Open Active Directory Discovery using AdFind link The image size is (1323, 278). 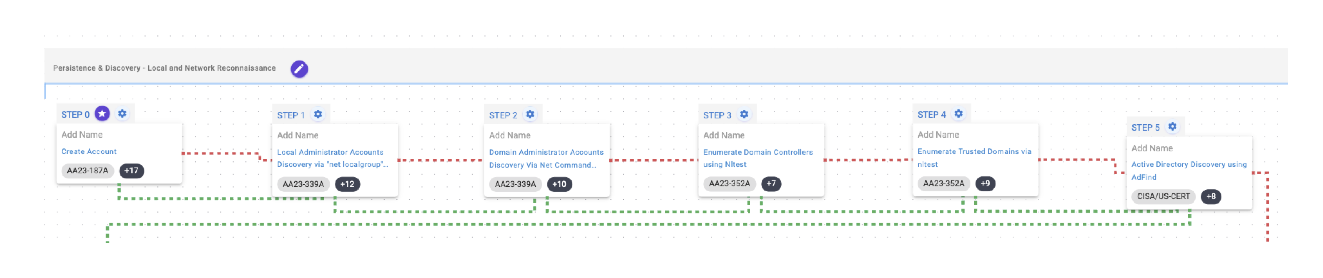tap(1188, 171)
